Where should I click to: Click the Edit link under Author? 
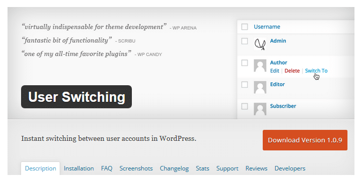(275, 71)
